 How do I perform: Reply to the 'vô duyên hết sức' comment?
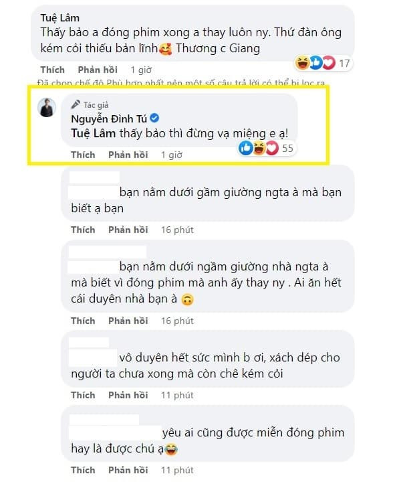[x=128, y=395]
